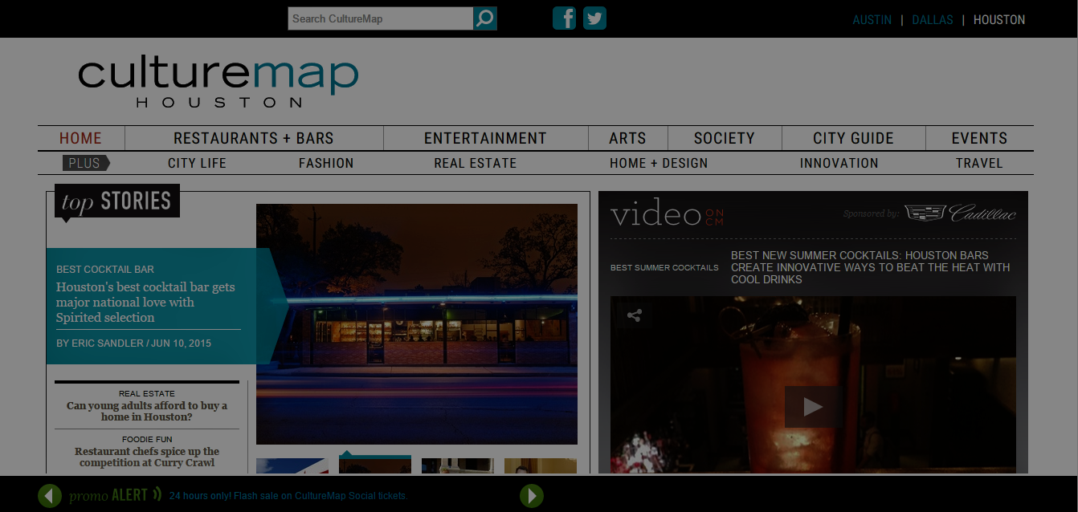Open the Entertainment section

coord(485,138)
